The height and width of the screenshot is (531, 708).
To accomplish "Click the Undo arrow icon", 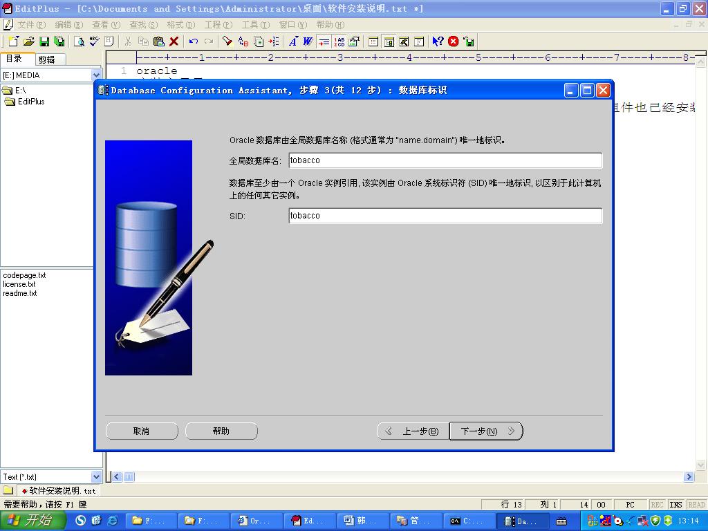I will pos(194,41).
